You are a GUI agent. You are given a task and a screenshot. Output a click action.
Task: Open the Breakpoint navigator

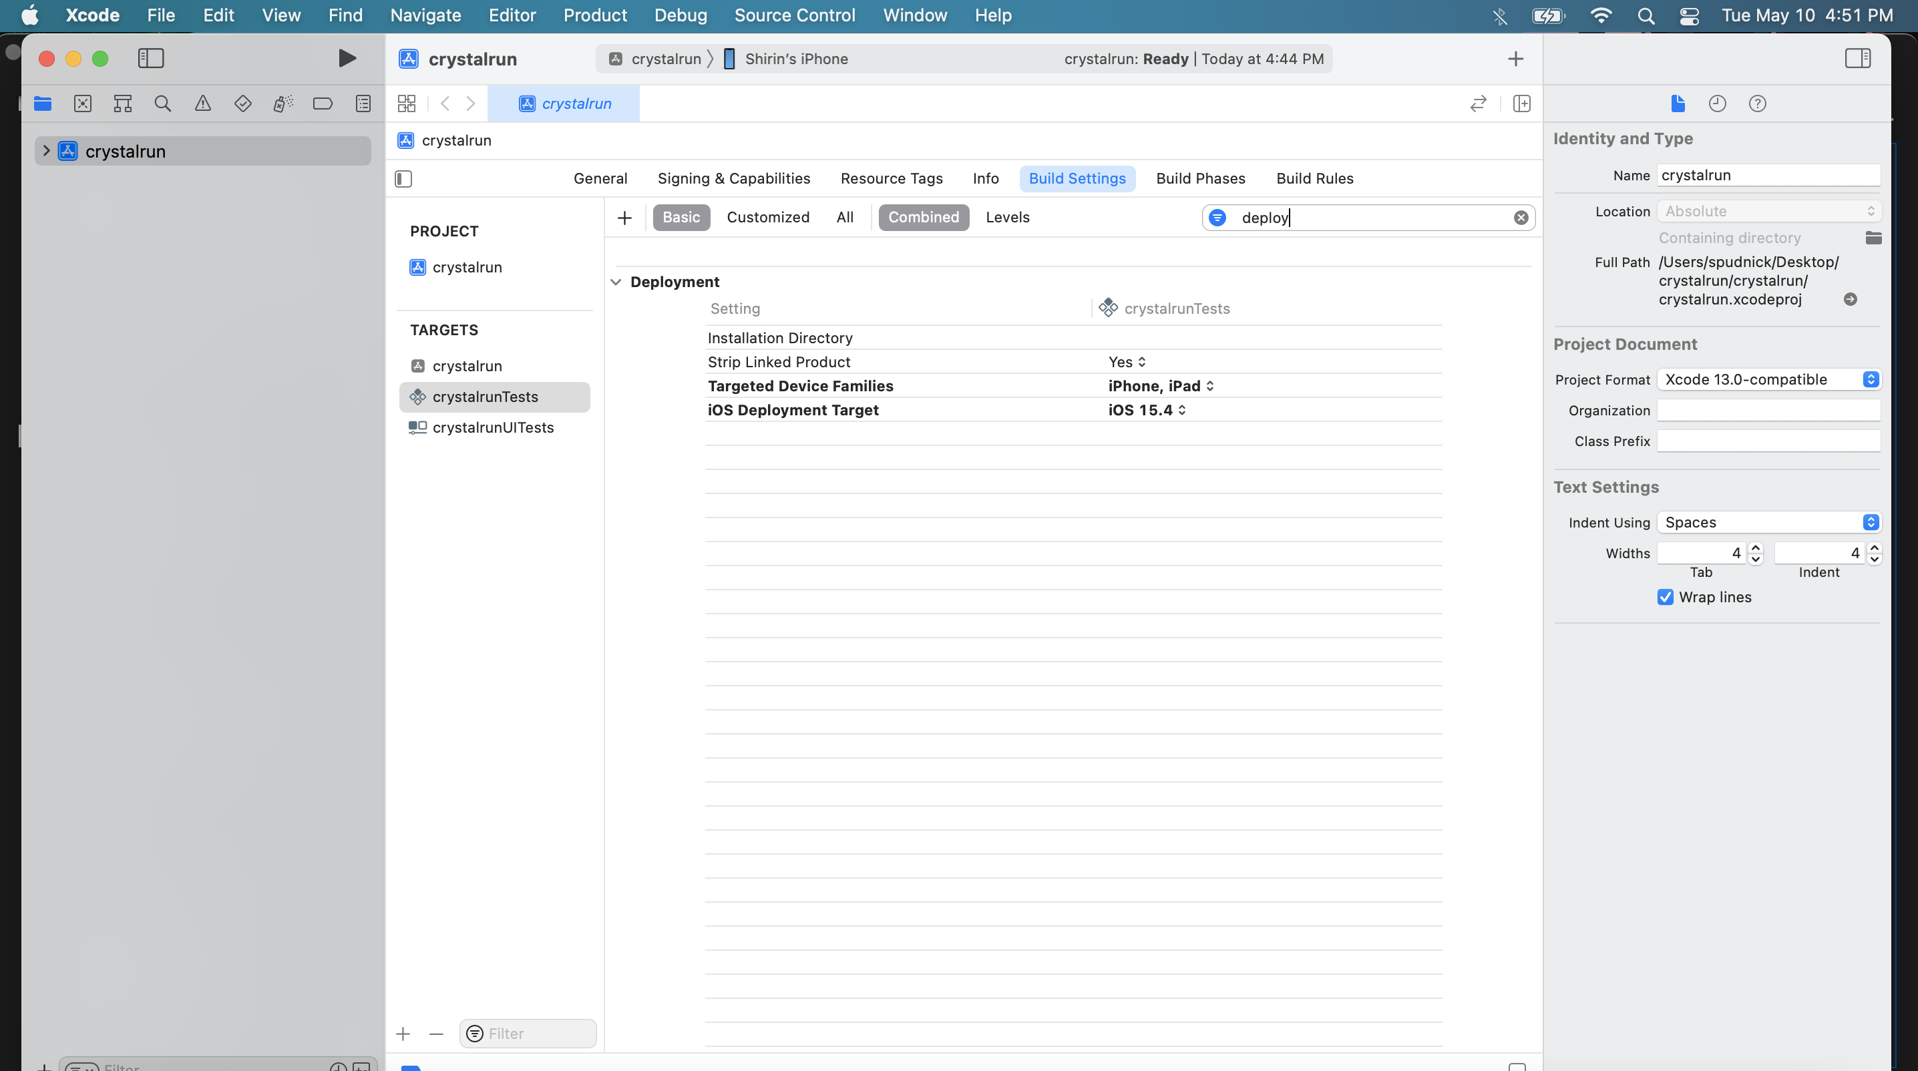point(323,103)
